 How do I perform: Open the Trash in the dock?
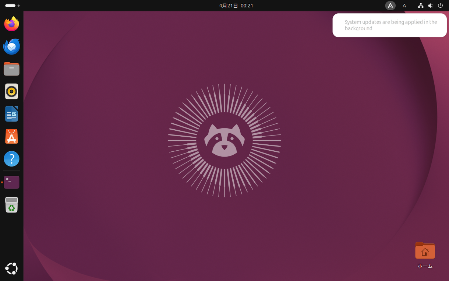click(x=11, y=205)
